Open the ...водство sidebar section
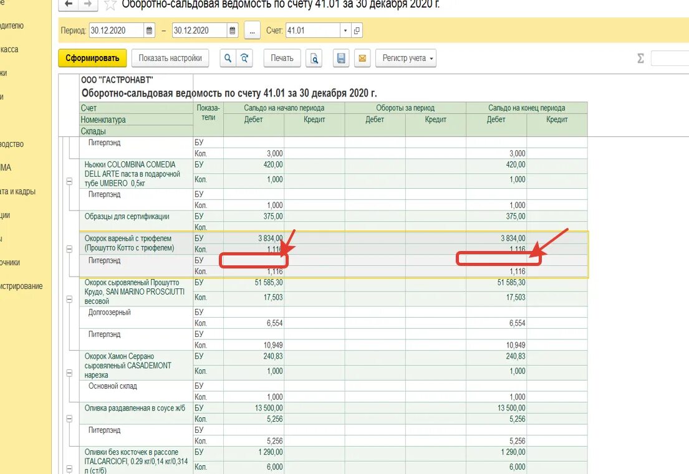The width and height of the screenshot is (689, 474). [12, 144]
